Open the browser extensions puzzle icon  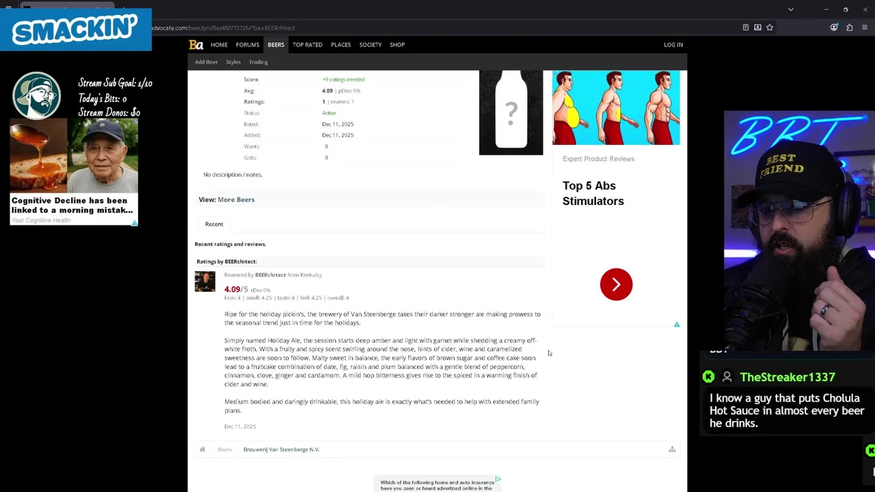850,27
